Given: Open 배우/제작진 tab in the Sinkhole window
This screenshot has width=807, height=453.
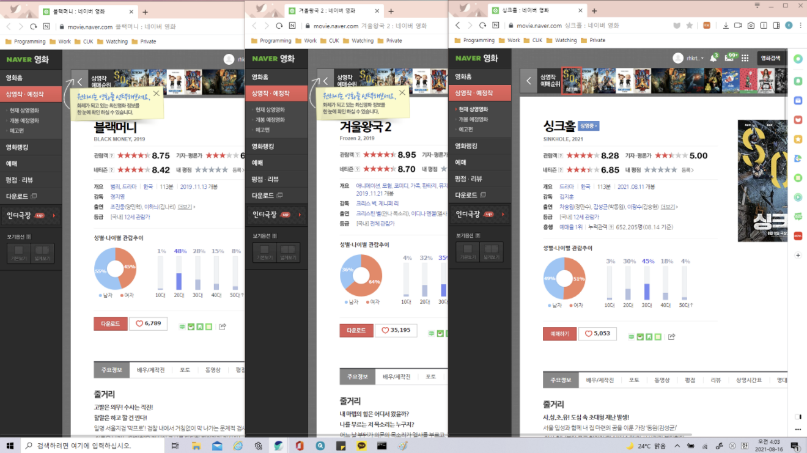Looking at the screenshot, I should 599,380.
